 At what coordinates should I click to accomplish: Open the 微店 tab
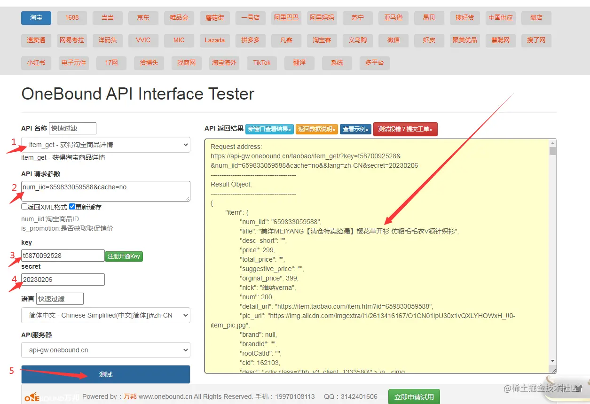coord(536,18)
